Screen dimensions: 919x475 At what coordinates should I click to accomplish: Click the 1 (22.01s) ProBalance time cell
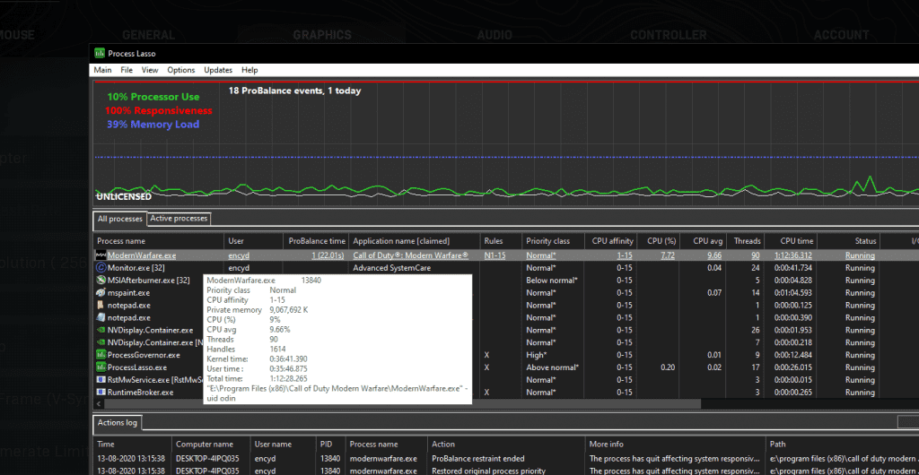coord(328,255)
